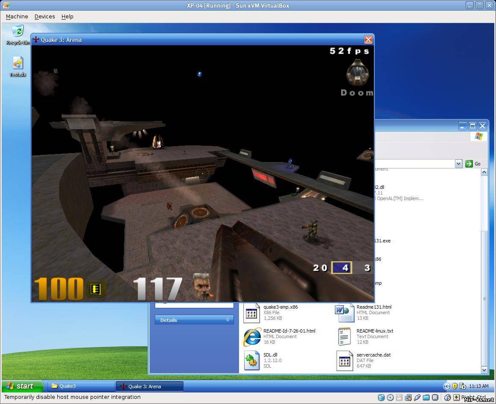This screenshot has width=496, height=404.
Task: Click the player face portrait in Quake HUD
Action: click(201, 286)
